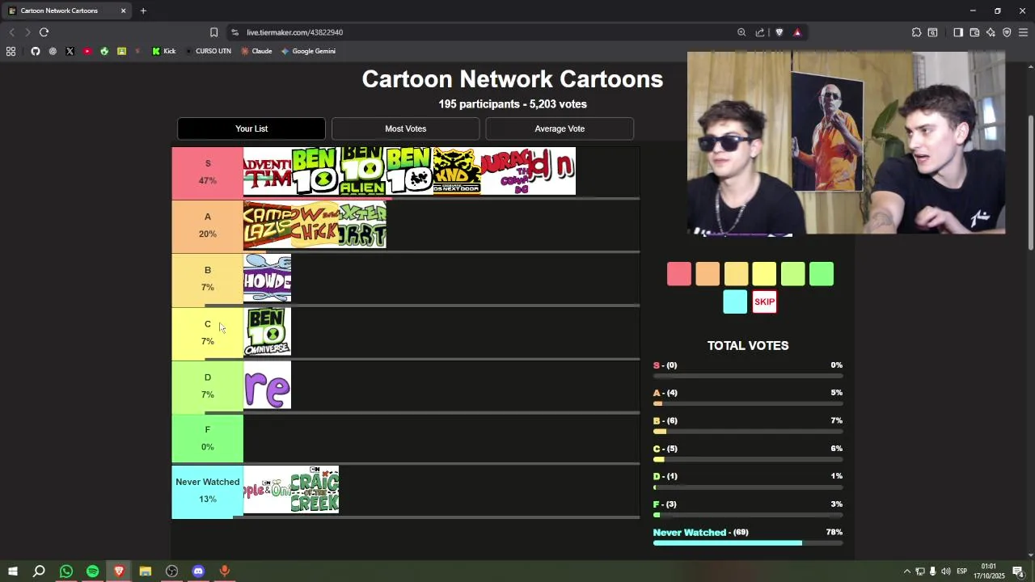Vote with the light-orange B tier swatch

click(x=736, y=274)
